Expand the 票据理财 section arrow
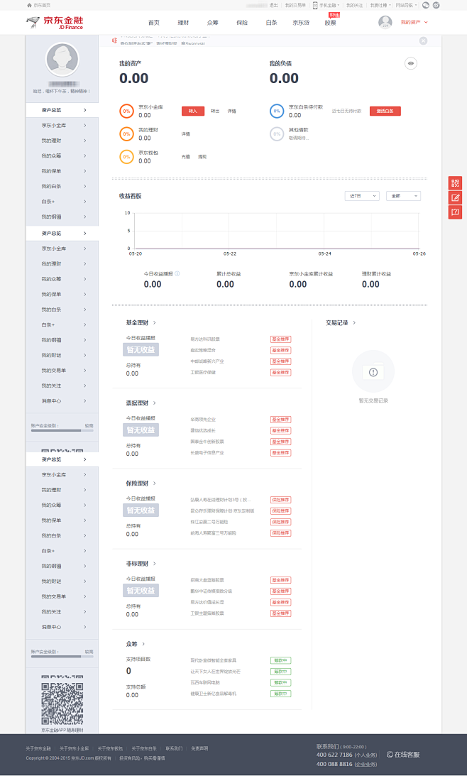The height and width of the screenshot is (781, 467). pos(155,403)
